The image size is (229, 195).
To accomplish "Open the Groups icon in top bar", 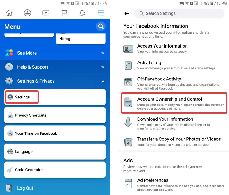I will [27, 13].
